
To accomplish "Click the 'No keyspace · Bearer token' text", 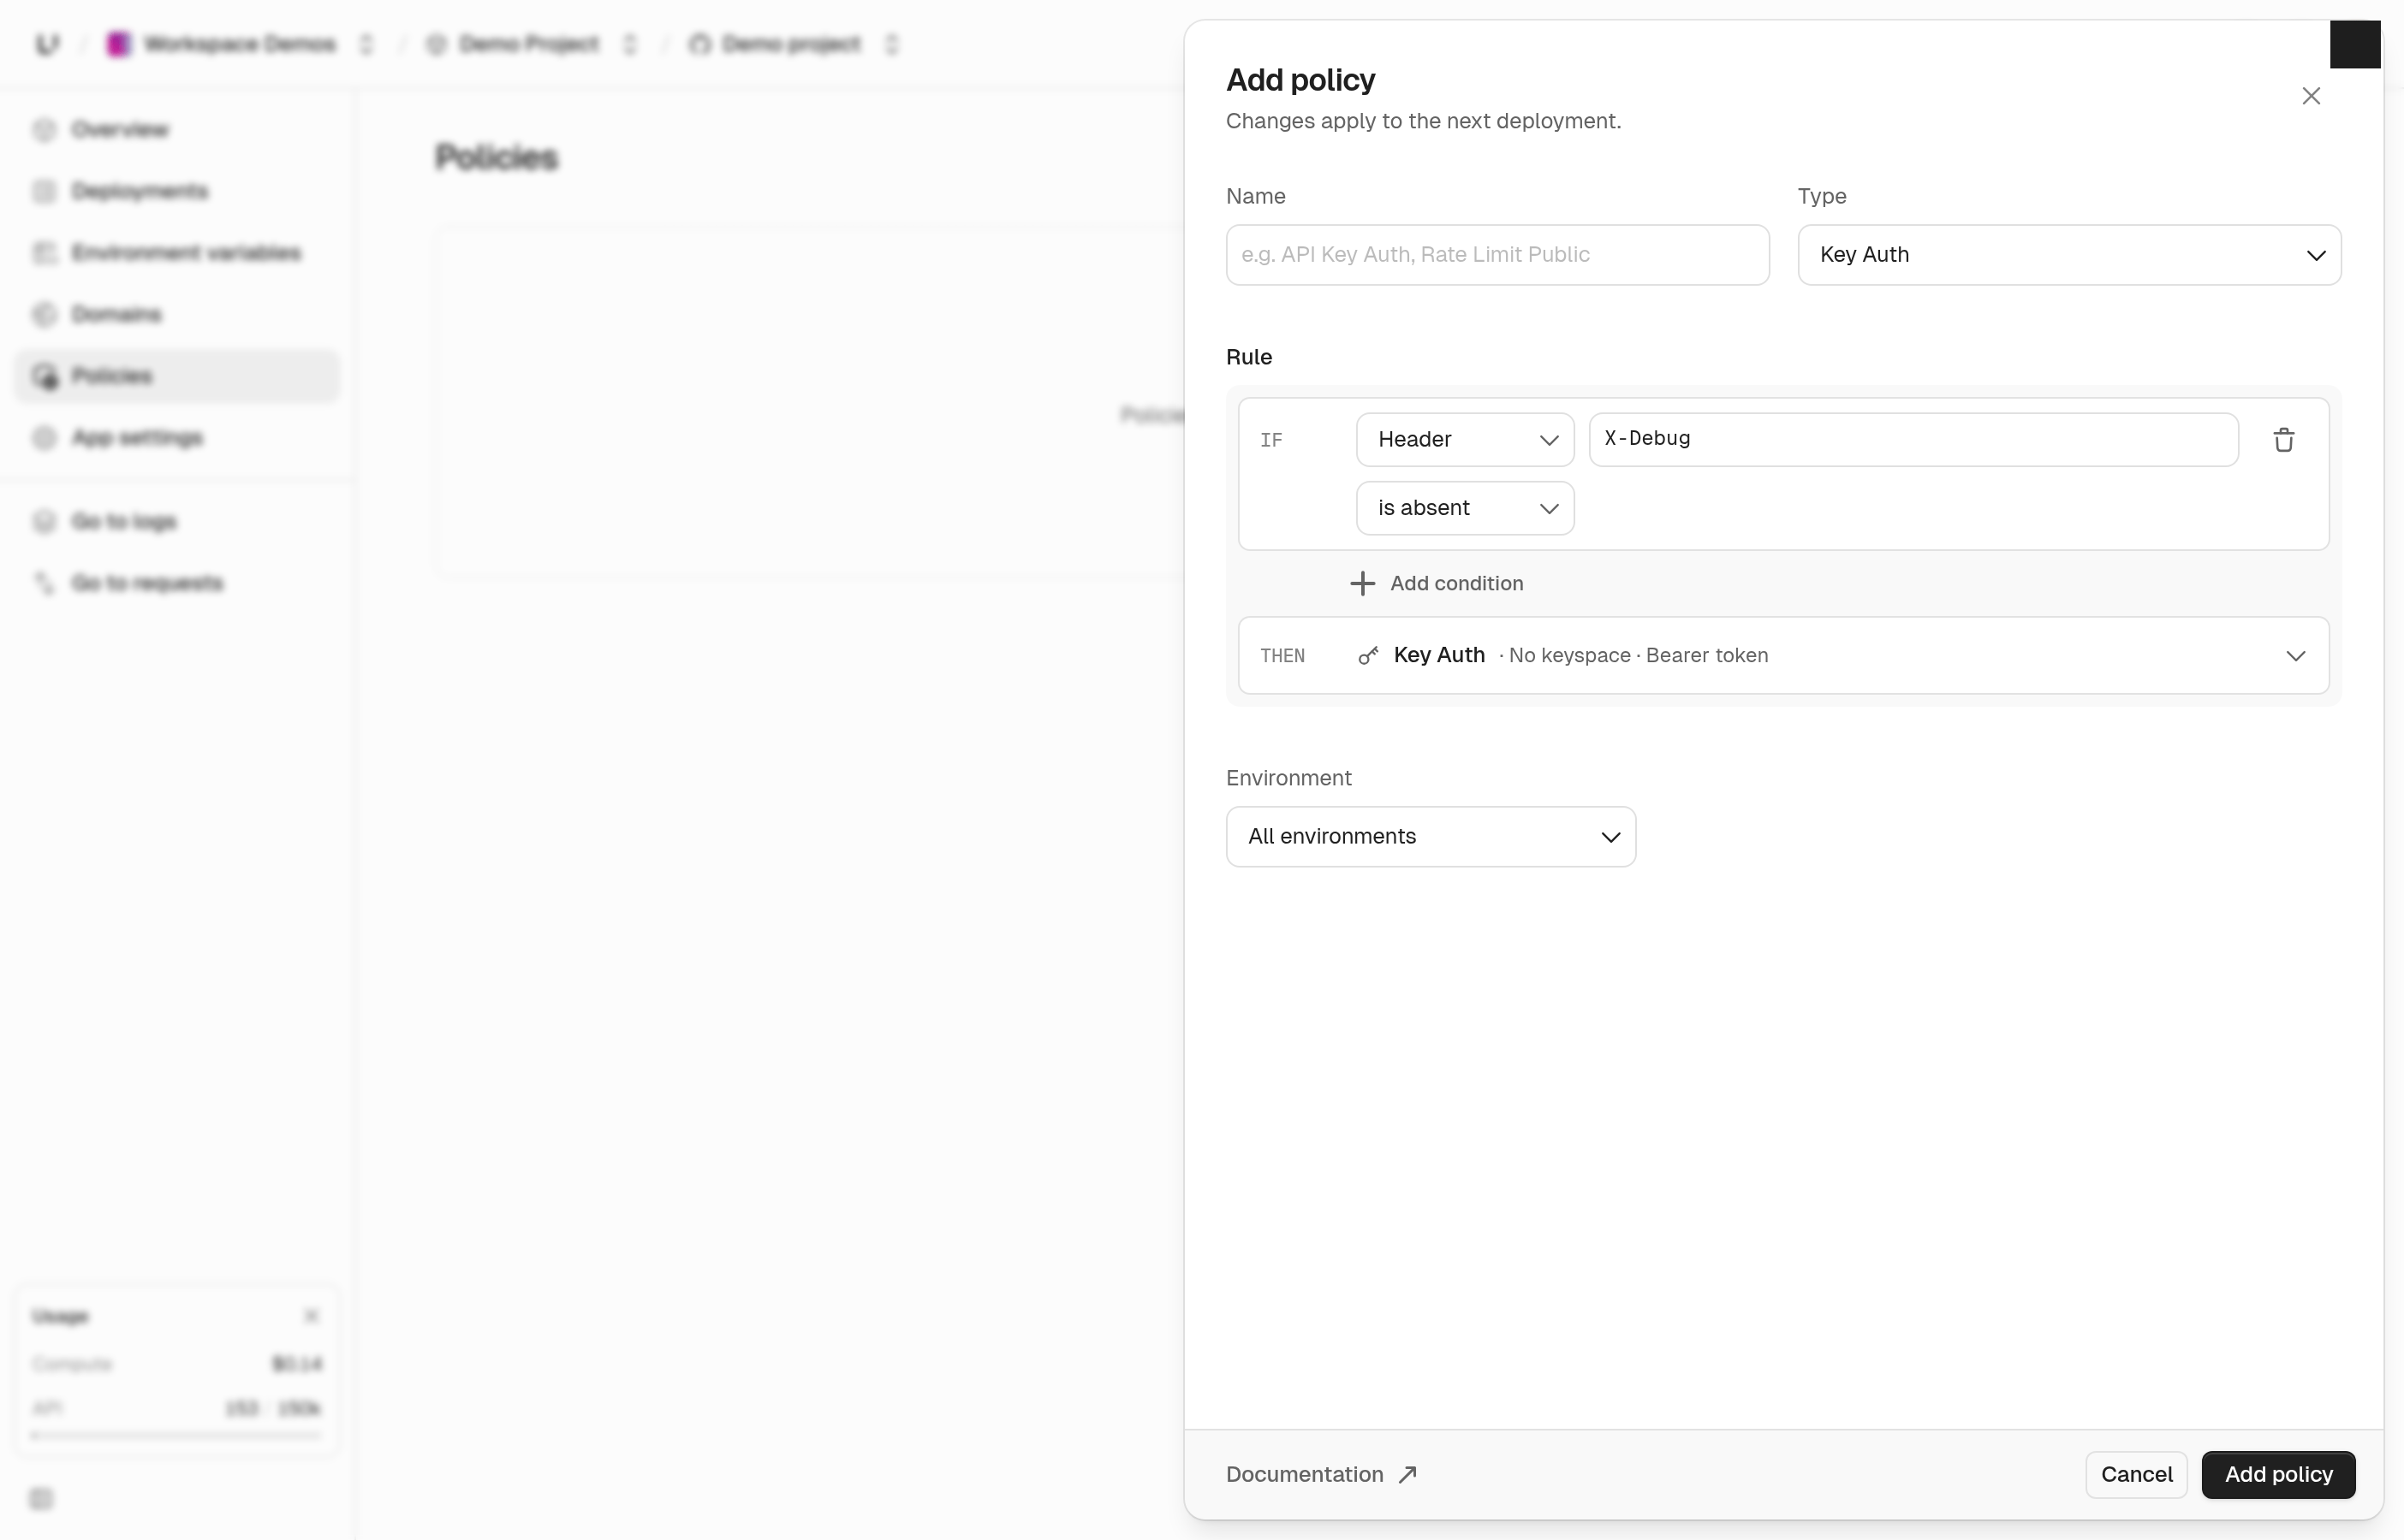I will pyautogui.click(x=1638, y=655).
